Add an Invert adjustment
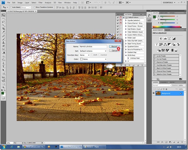 (159, 50)
